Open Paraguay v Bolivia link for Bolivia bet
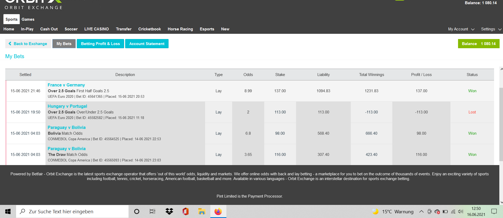Screen dimensions: 503x218 (x=67, y=127)
